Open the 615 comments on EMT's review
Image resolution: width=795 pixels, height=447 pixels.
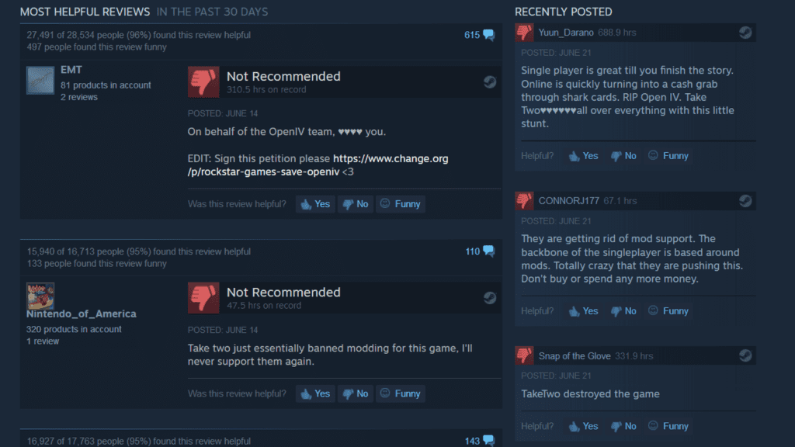point(479,35)
